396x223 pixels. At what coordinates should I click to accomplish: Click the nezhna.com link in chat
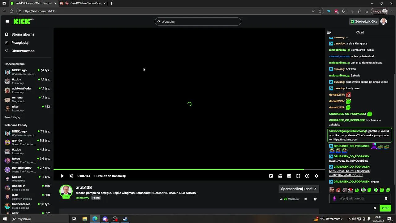coord(345,140)
